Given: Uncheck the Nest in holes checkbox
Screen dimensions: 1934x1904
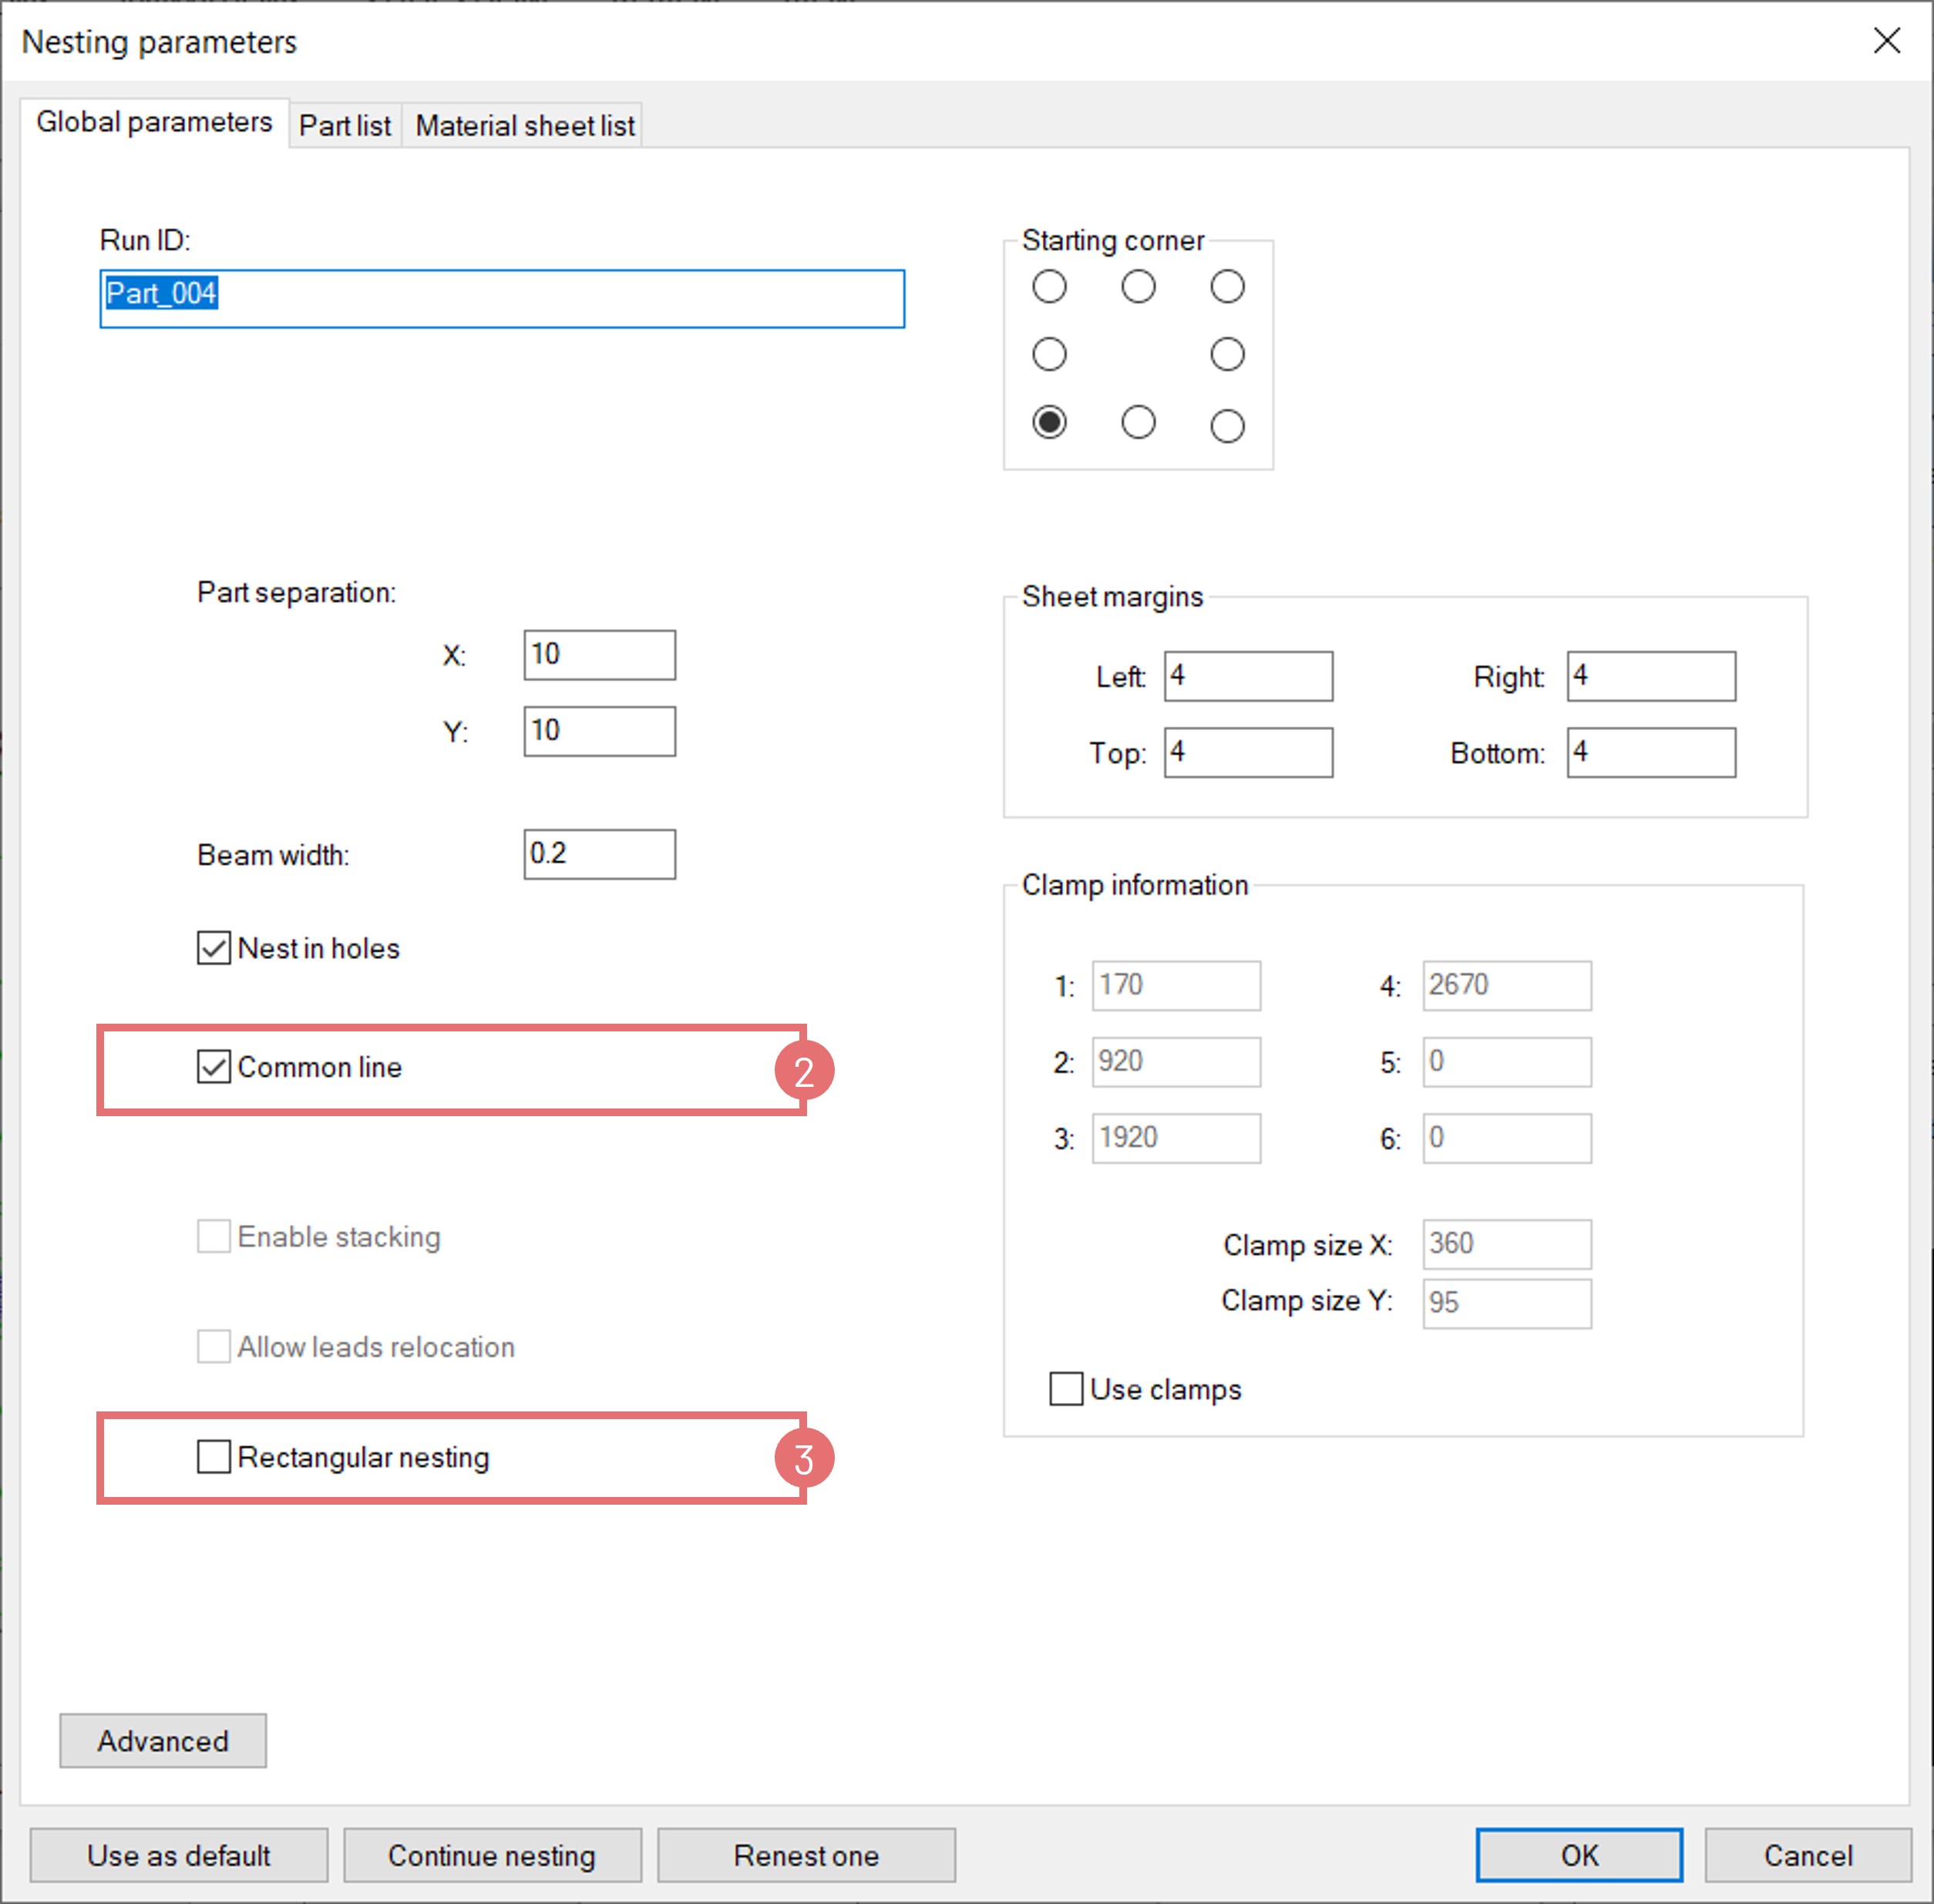Looking at the screenshot, I should 214,947.
